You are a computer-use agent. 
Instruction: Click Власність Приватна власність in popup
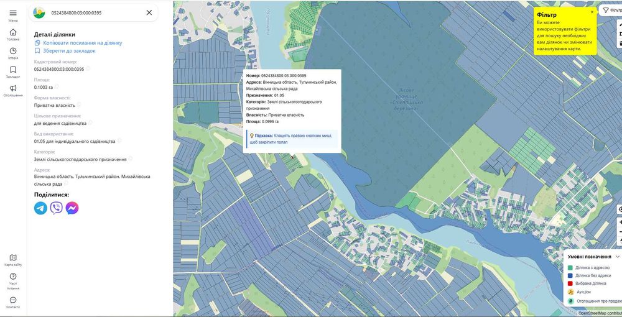pos(275,115)
